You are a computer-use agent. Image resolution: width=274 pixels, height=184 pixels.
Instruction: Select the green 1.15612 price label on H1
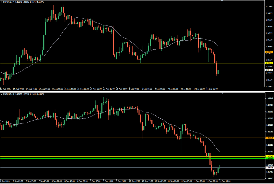click(x=269, y=158)
